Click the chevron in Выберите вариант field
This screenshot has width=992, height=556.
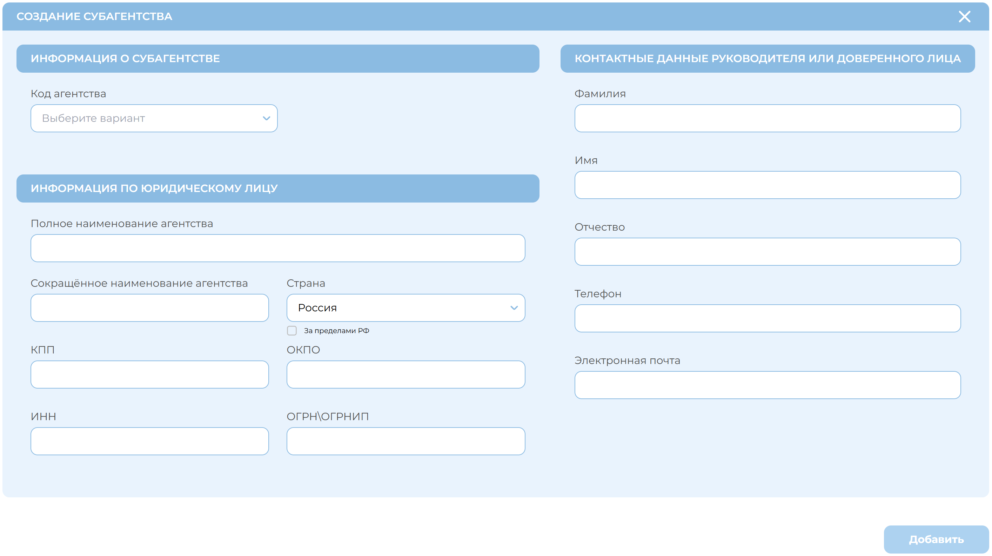[266, 118]
